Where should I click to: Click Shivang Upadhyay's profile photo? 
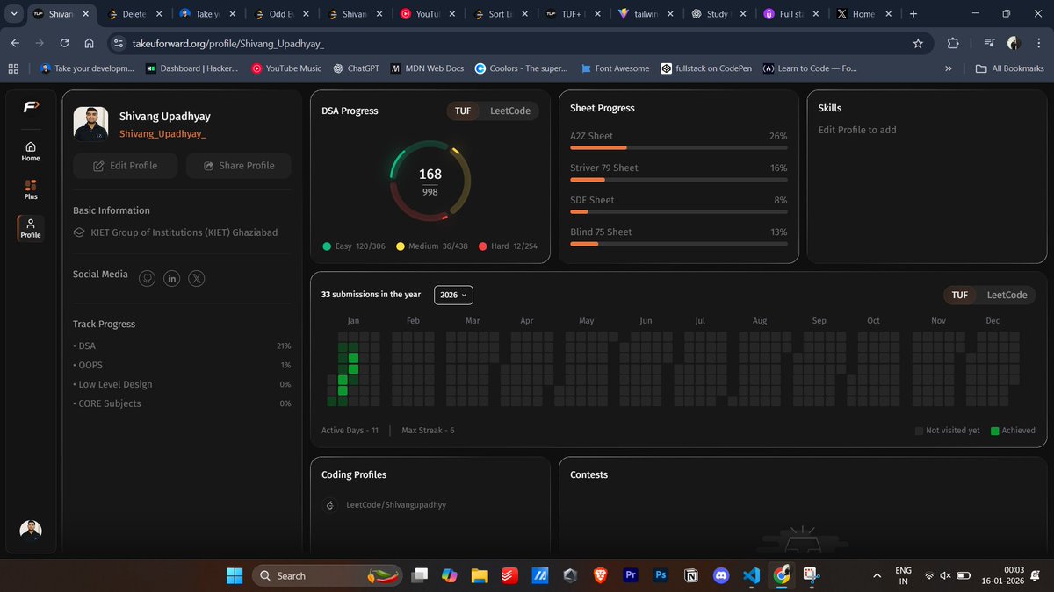coord(90,125)
